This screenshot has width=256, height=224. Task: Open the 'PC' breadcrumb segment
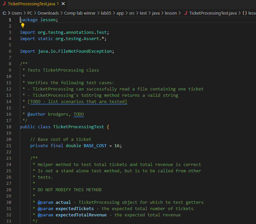30,13
